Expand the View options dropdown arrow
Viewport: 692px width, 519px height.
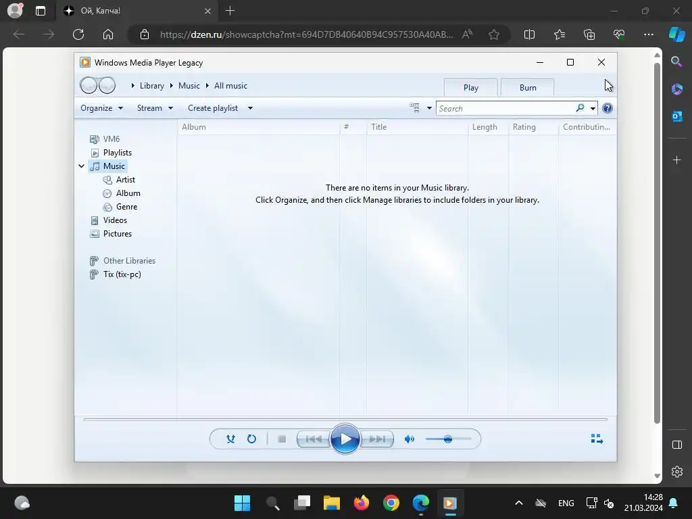(x=429, y=108)
